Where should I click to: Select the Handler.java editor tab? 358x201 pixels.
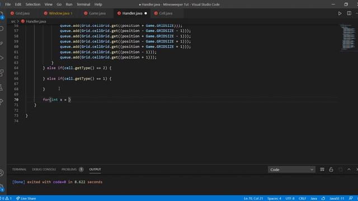(132, 13)
